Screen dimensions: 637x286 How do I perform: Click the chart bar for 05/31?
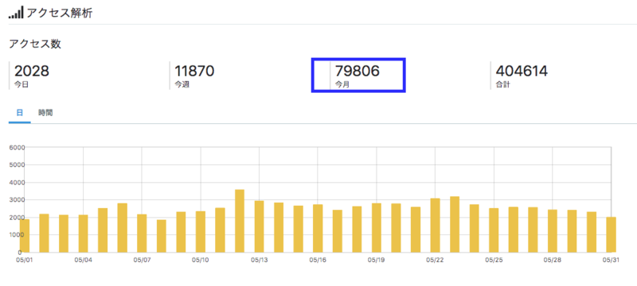(611, 234)
